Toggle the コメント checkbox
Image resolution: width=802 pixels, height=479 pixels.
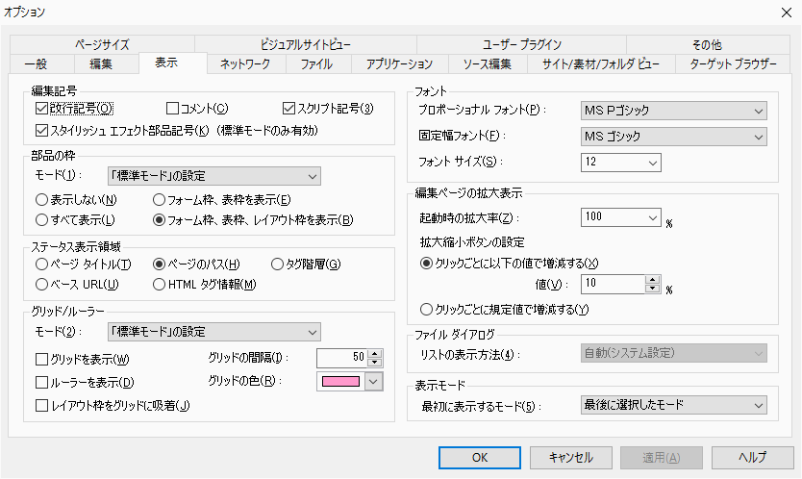tap(173, 108)
